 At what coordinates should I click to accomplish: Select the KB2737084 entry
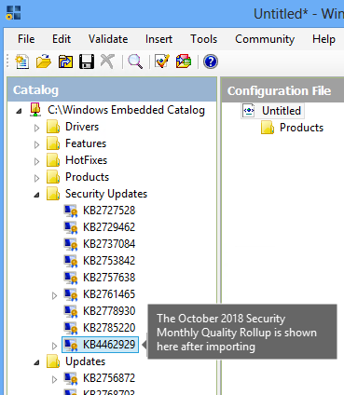pyautogui.click(x=109, y=244)
